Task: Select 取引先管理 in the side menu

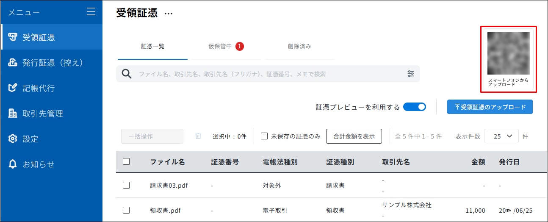Action: click(x=52, y=114)
